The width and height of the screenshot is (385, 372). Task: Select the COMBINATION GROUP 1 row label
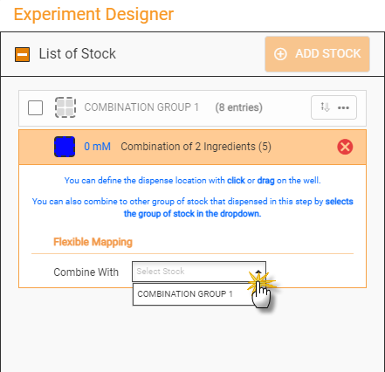[x=141, y=107]
